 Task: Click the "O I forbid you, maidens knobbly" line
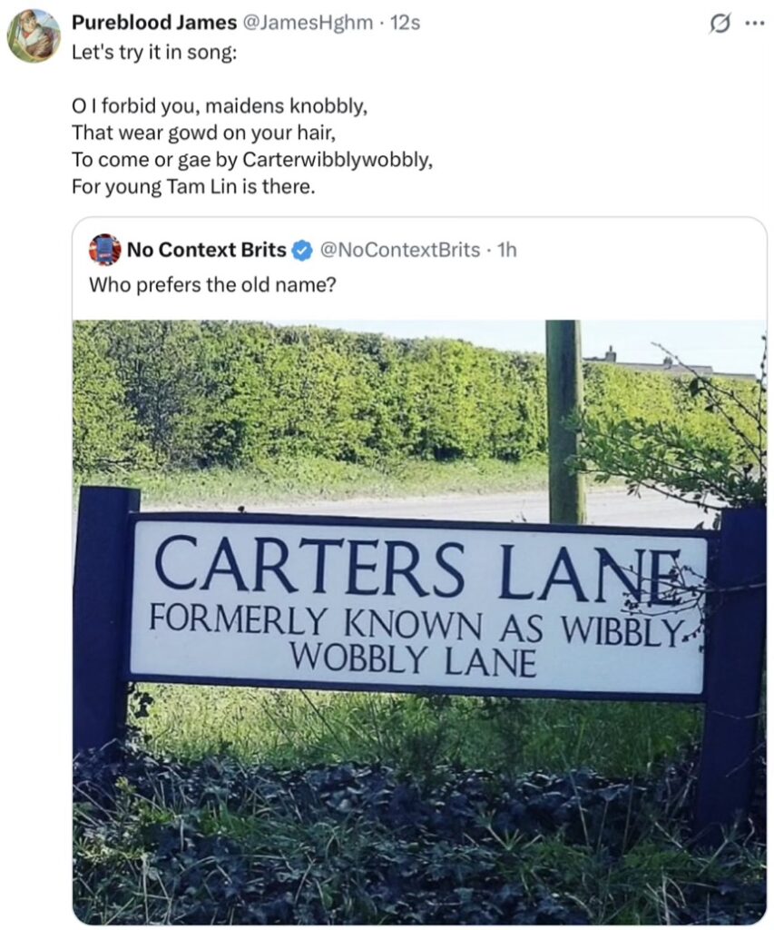pyautogui.click(x=220, y=106)
